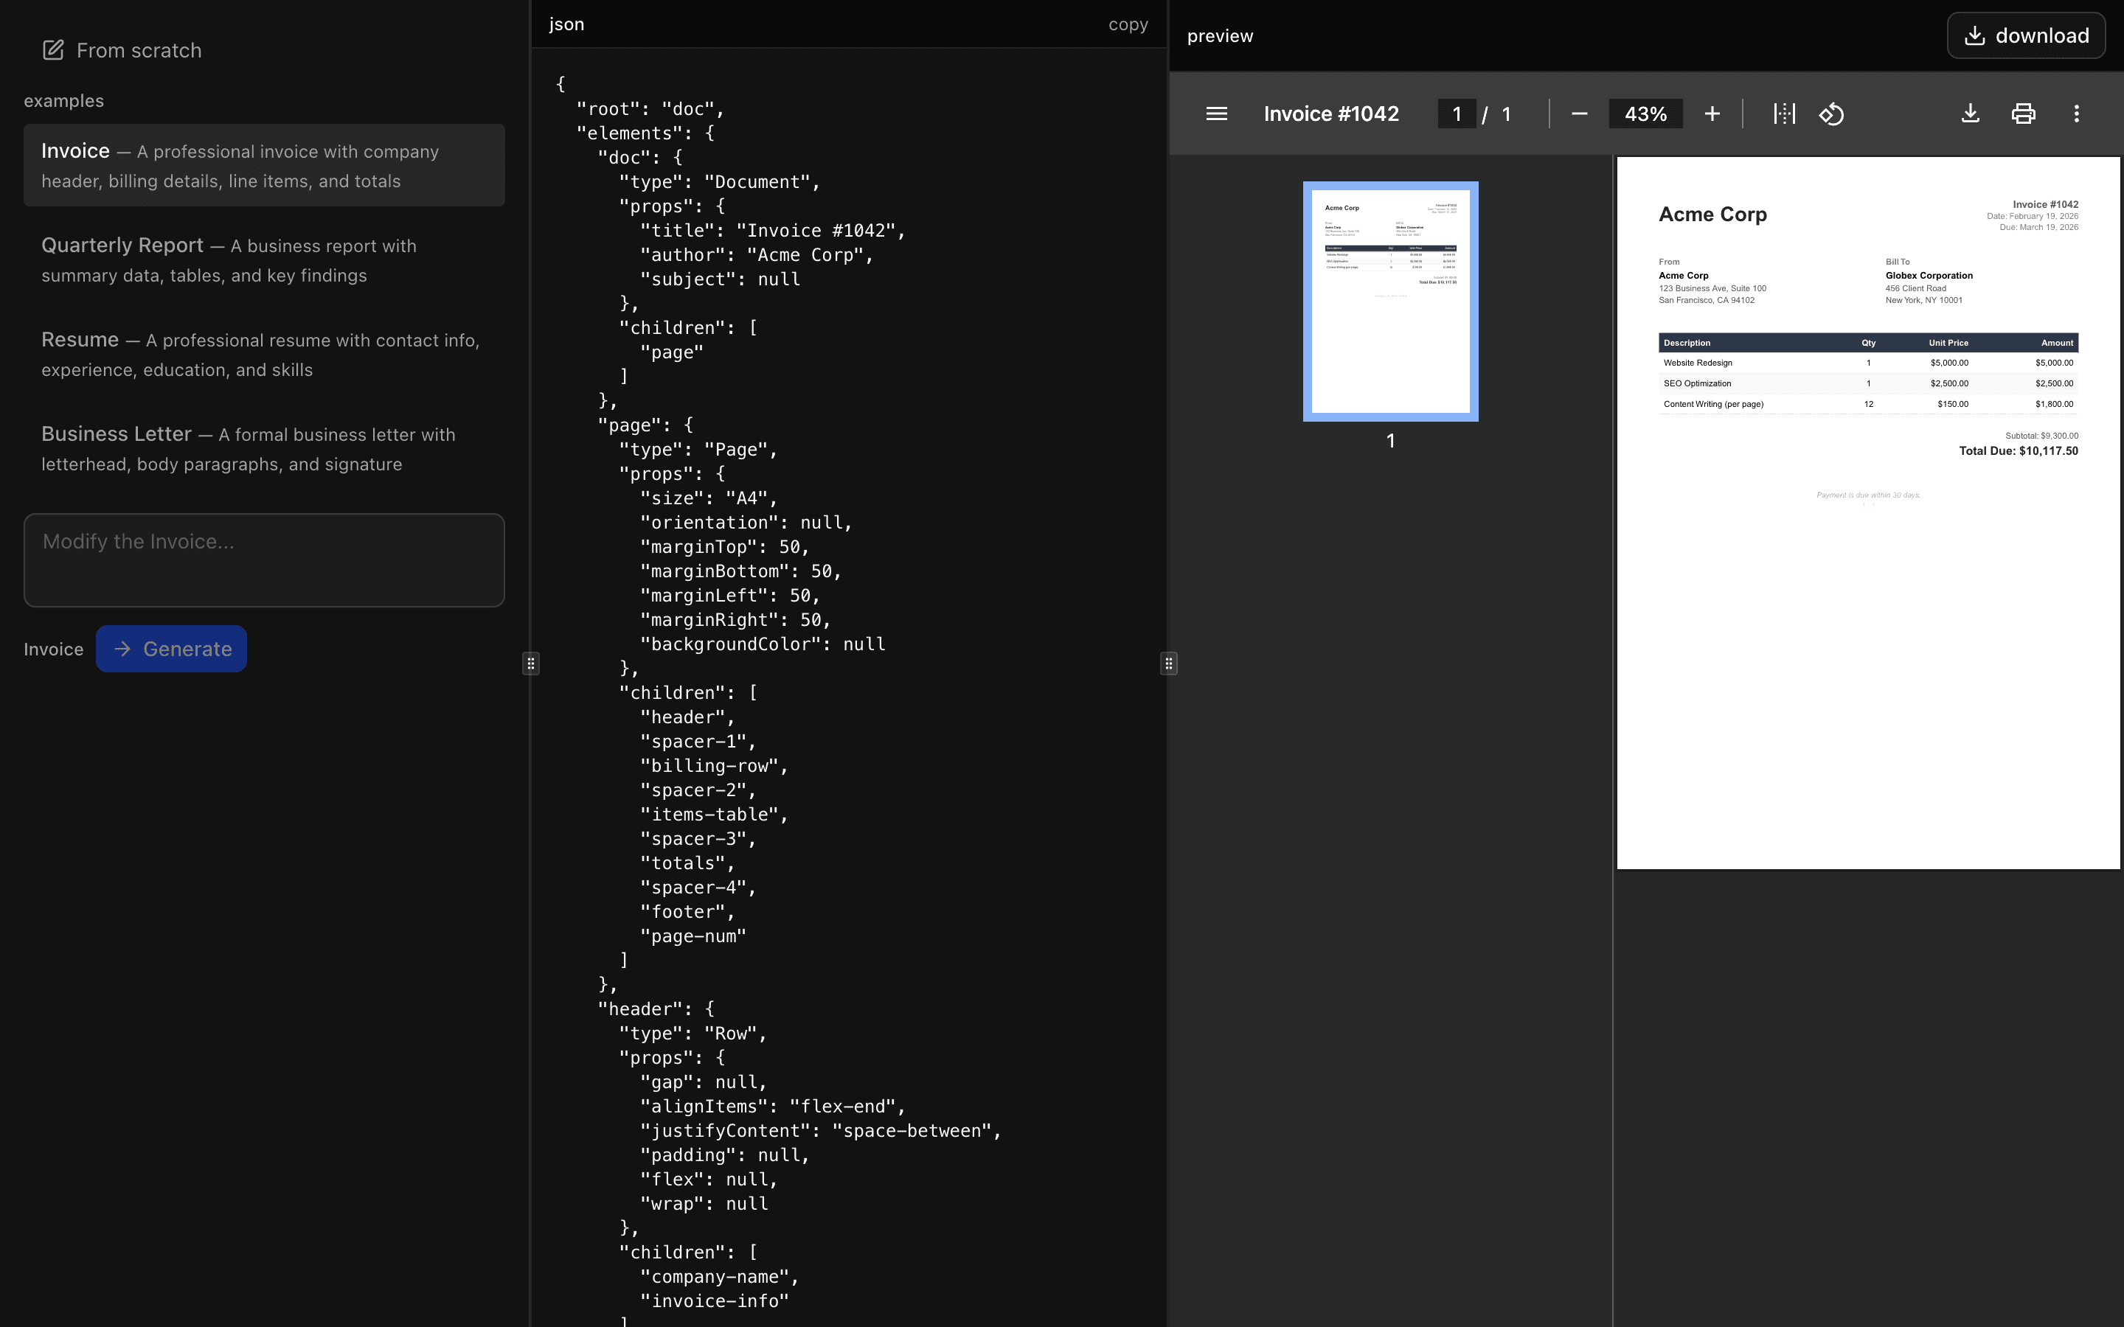Image resolution: width=2124 pixels, height=1327 pixels.
Task: Click the From scratch pencil icon
Action: tap(55, 50)
